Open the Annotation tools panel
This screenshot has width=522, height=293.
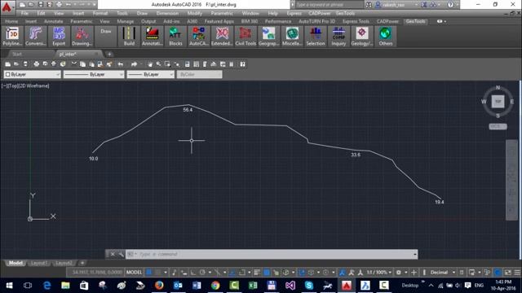tap(153, 37)
